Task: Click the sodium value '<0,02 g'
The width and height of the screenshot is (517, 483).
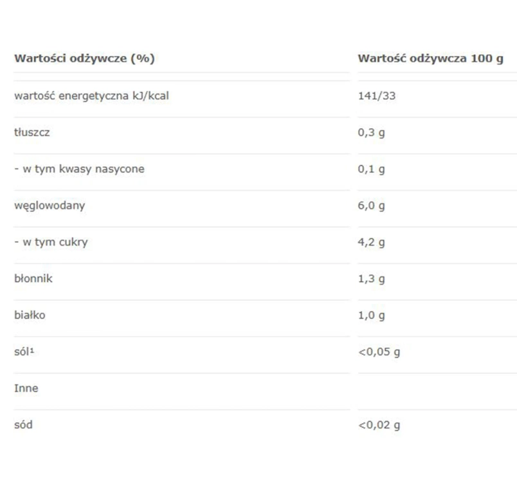Action: pyautogui.click(x=379, y=425)
